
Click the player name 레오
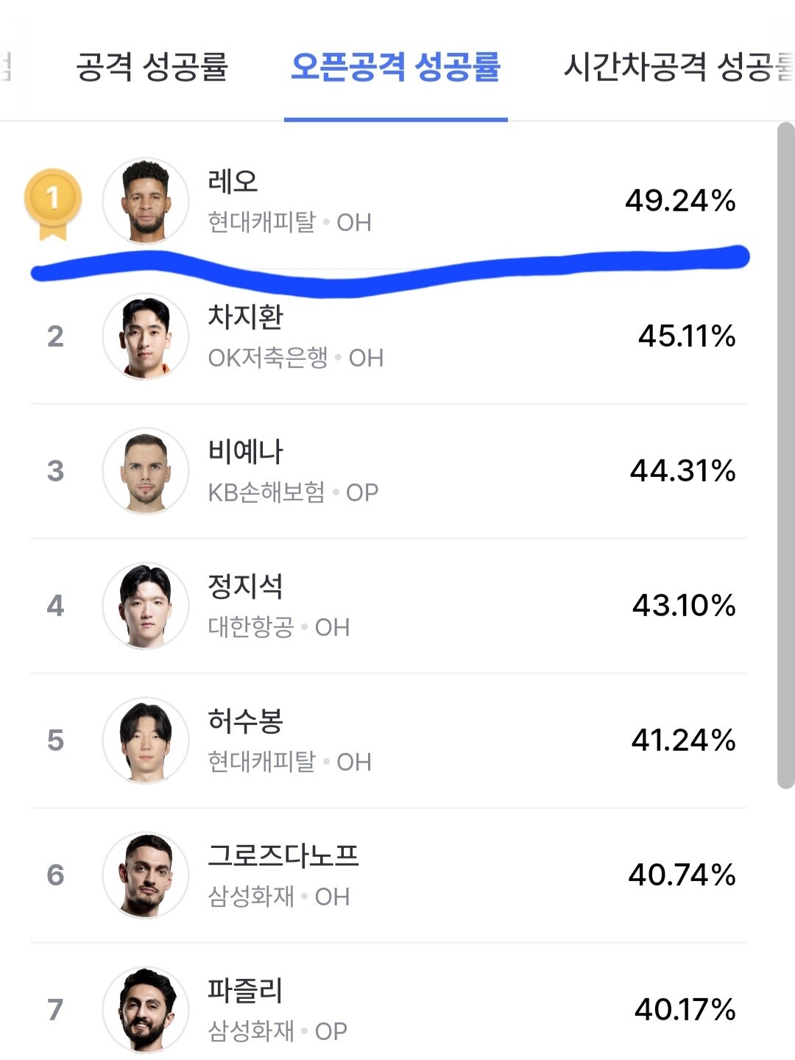click(x=233, y=181)
